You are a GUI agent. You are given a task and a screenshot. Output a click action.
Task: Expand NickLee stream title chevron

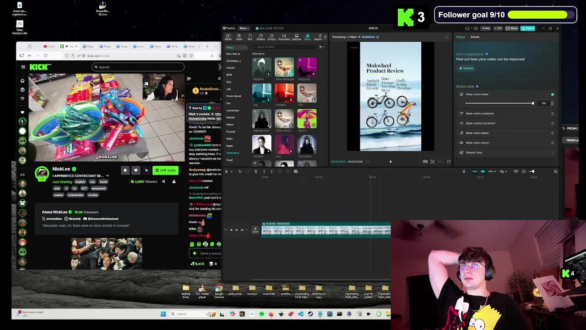tap(108, 176)
